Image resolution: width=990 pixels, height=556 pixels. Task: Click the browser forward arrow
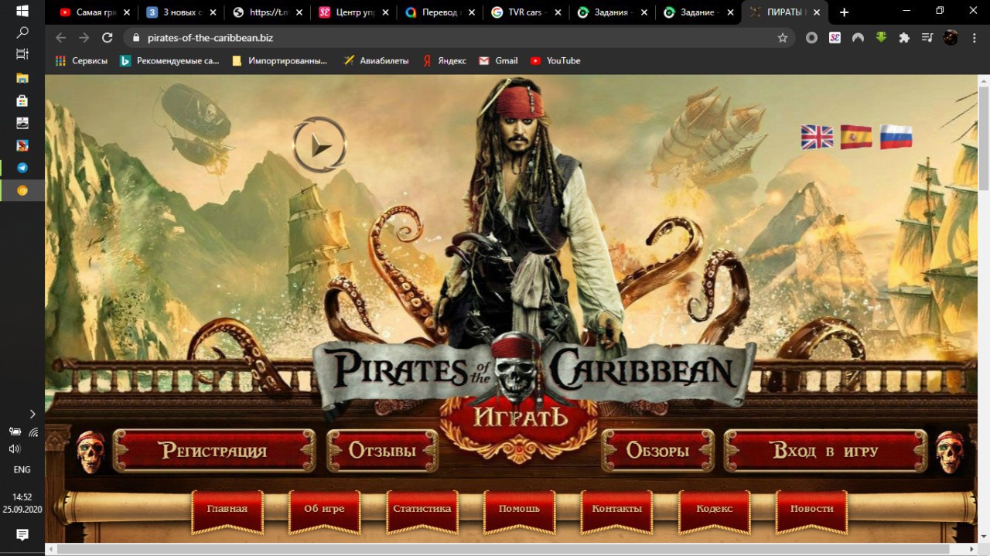pyautogui.click(x=84, y=37)
